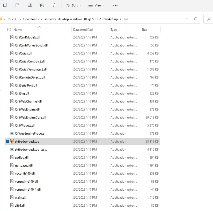
Task: Select the QtWebEngineProcess application file
Action: 30,134
